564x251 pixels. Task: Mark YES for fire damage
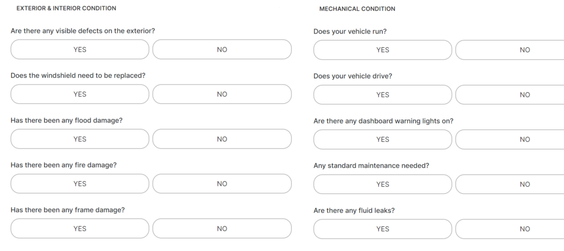(80, 183)
